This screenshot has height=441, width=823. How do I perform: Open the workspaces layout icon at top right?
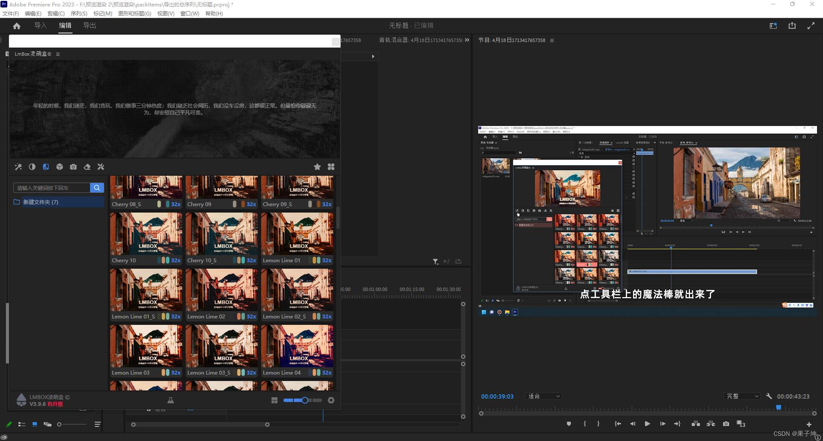point(773,26)
